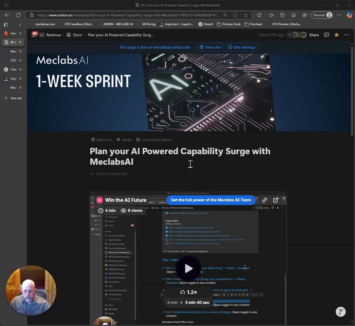Open the Notion comments icon
The height and width of the screenshot is (326, 355).
click(x=326, y=35)
